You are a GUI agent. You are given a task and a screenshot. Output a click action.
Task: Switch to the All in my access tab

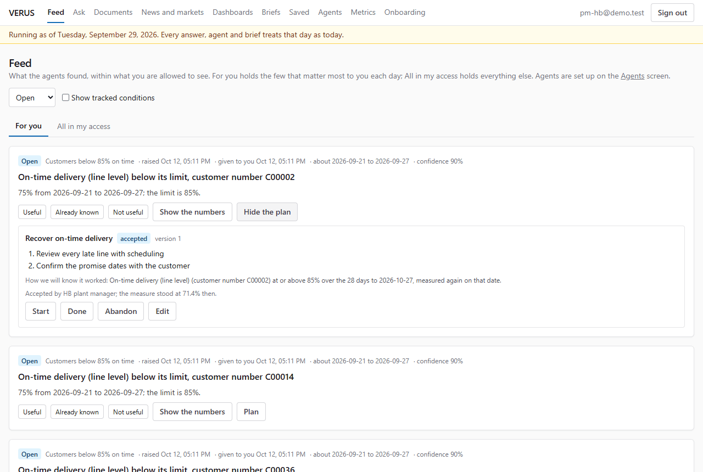click(83, 126)
